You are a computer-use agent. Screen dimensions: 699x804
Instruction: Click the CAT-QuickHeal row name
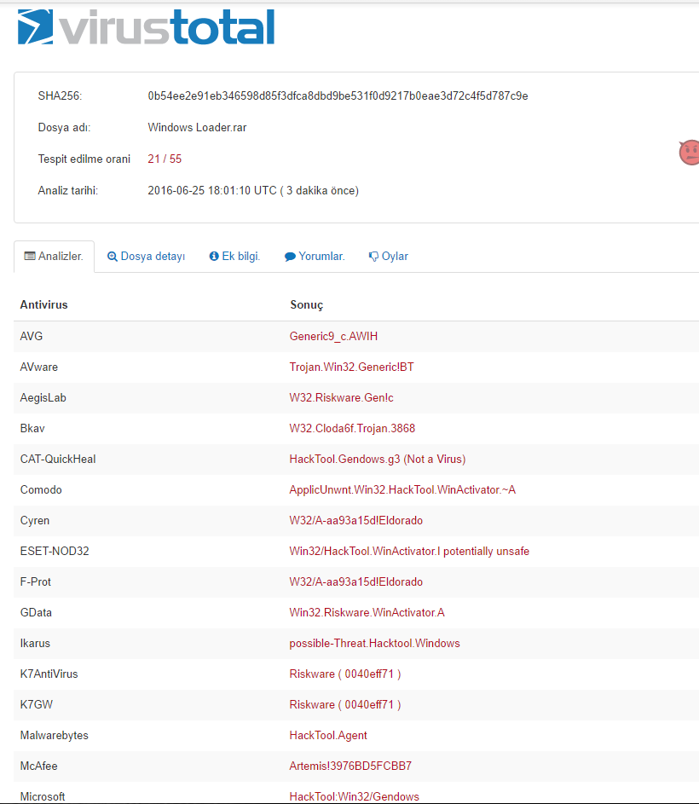click(58, 459)
